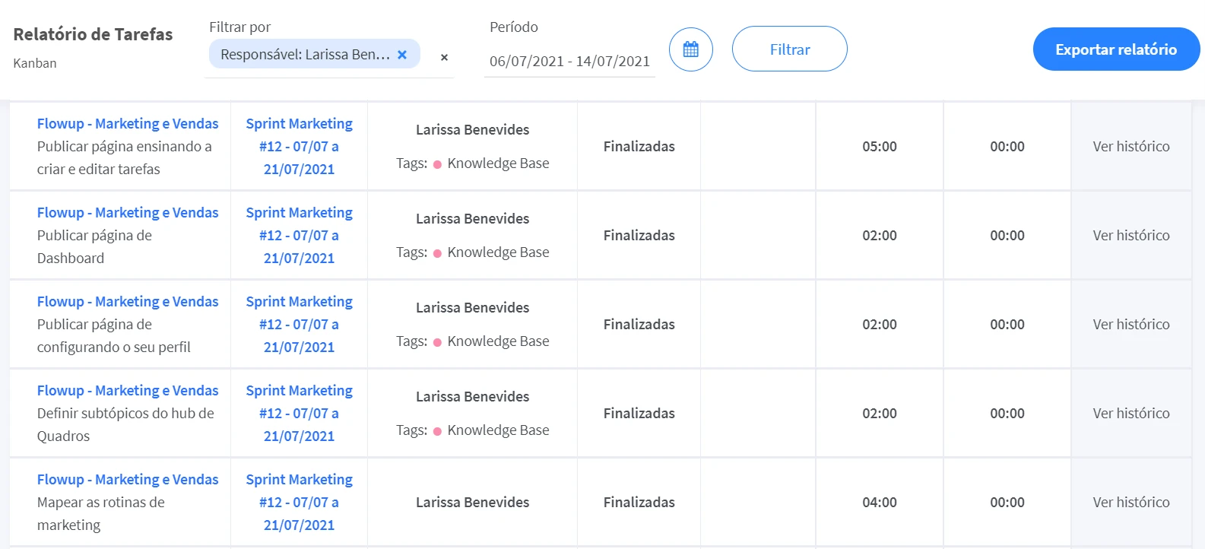Open Ver histórico for subtópicos do hub task
This screenshot has width=1205, height=549.
coord(1130,413)
